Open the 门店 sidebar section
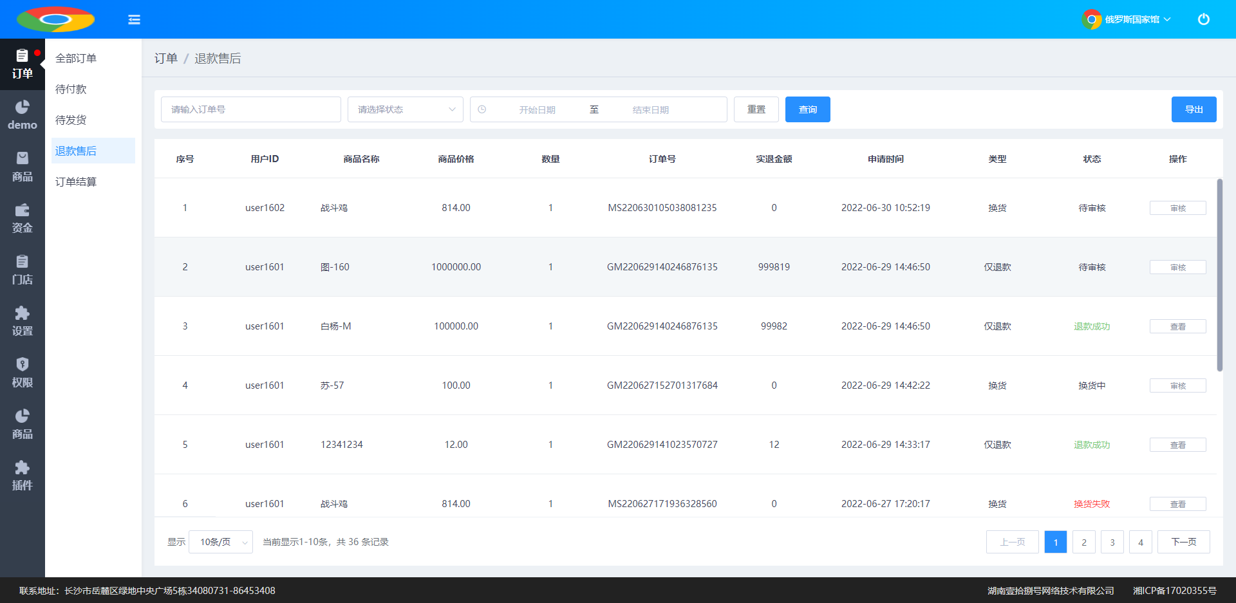 click(23, 270)
